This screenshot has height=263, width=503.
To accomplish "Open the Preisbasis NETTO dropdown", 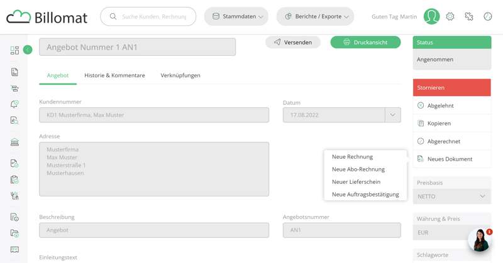I will pyautogui.click(x=451, y=196).
